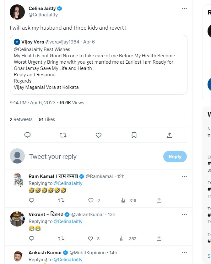This screenshot has width=211, height=264.
Task: Bookmark Celina Jaitly's tweet
Action: coord(134,135)
